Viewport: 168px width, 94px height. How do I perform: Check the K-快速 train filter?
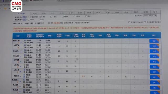[74, 16]
